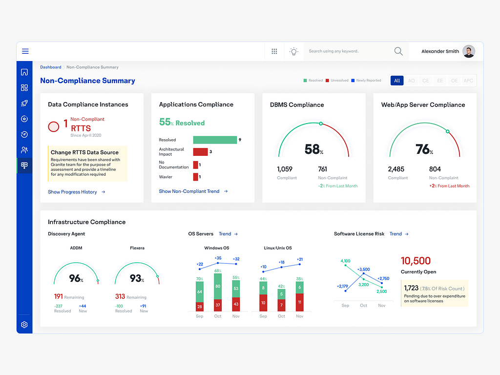The width and height of the screenshot is (500, 375).
Task: Open the dashboard grid icon in sidebar
Action: [x=24, y=87]
